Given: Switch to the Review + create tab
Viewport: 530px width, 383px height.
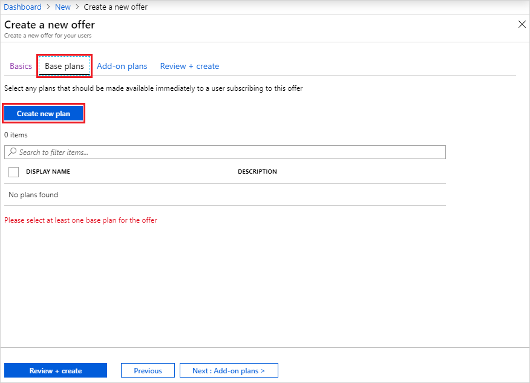Looking at the screenshot, I should click(x=189, y=65).
